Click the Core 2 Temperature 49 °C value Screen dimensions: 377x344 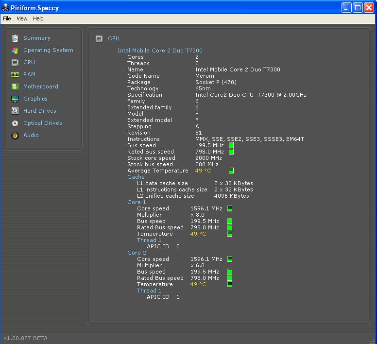[x=198, y=284]
